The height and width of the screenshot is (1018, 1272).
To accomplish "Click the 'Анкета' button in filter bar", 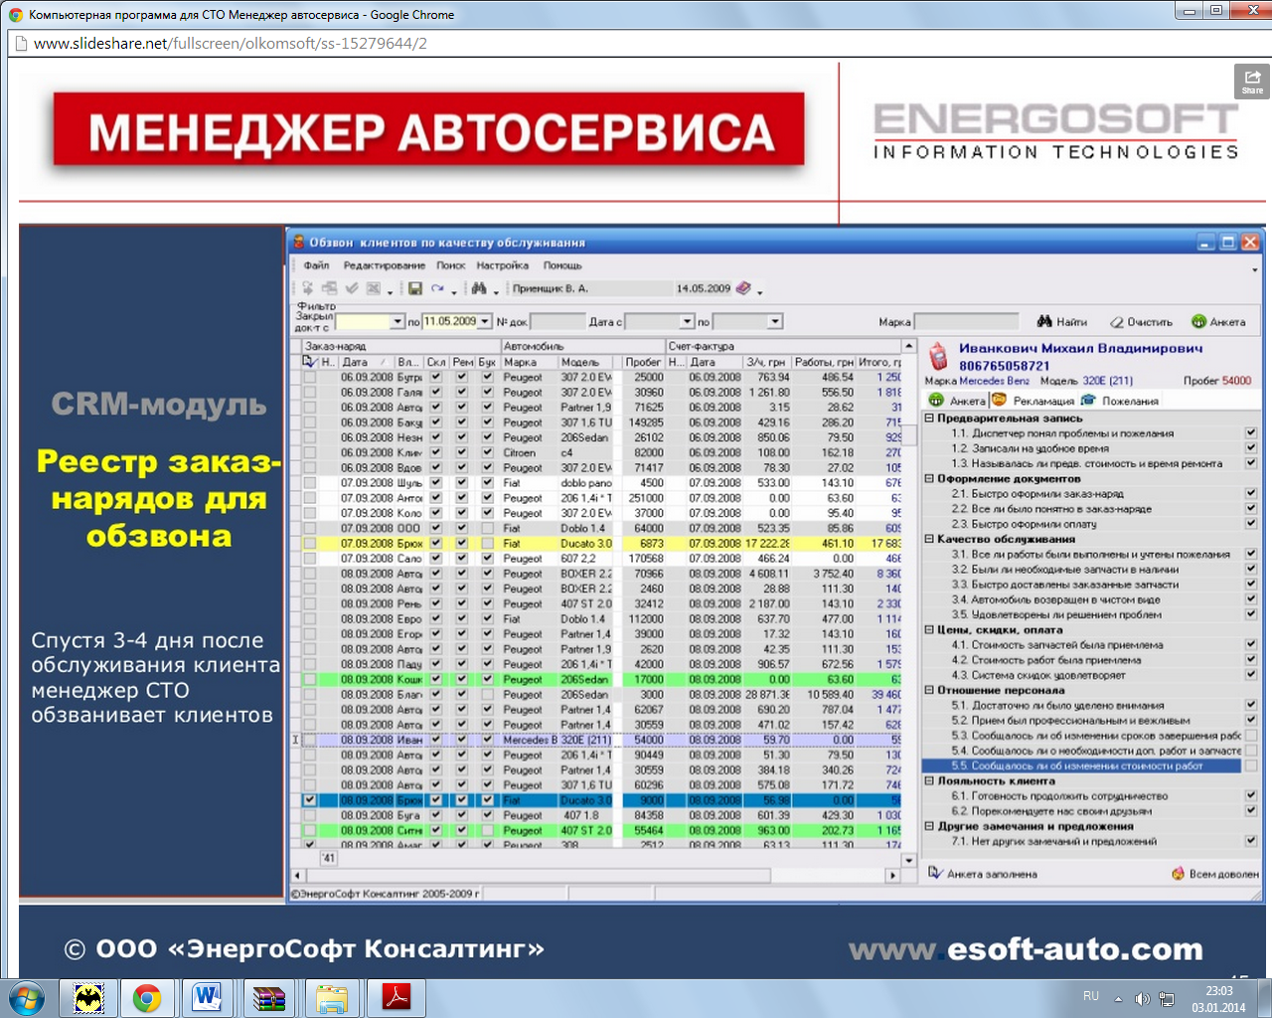I will pyautogui.click(x=1218, y=322).
